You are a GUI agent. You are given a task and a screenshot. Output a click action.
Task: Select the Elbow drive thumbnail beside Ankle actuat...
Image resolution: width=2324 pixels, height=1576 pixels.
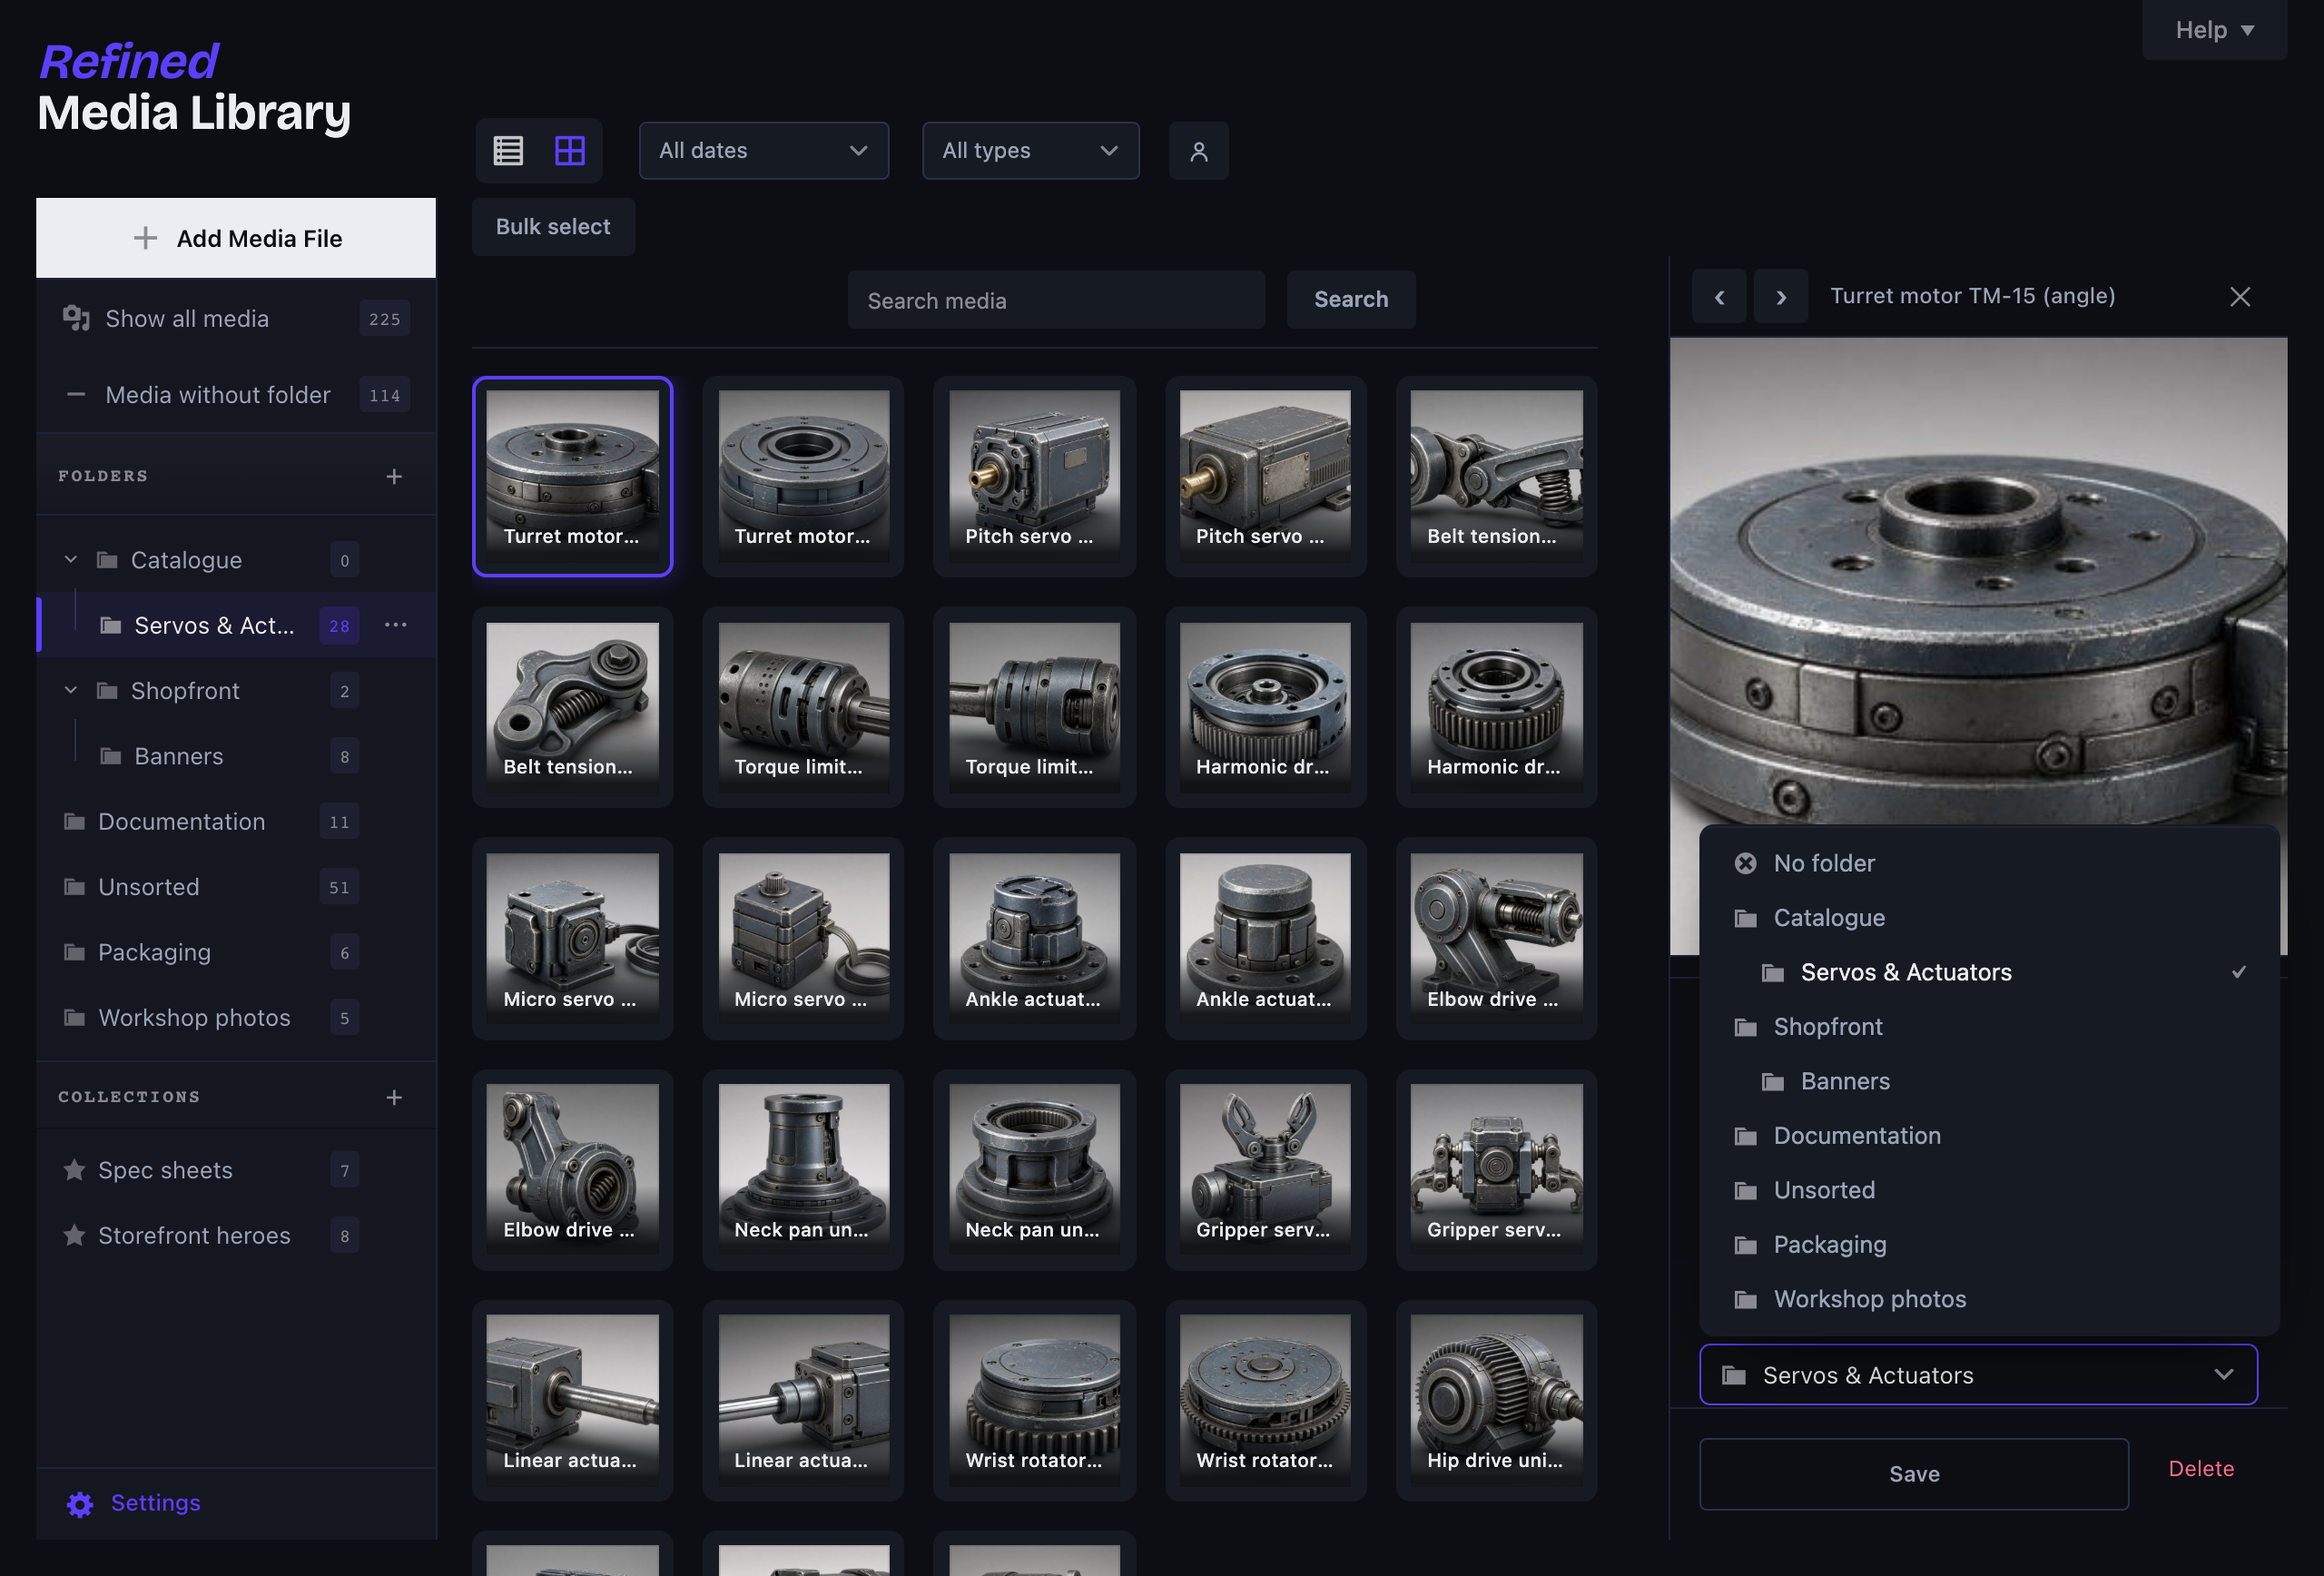coord(1496,938)
